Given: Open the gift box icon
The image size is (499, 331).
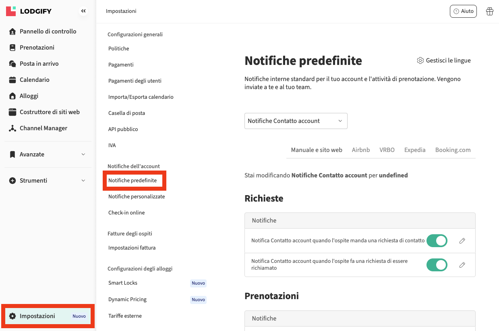Looking at the screenshot, I should coord(490,11).
